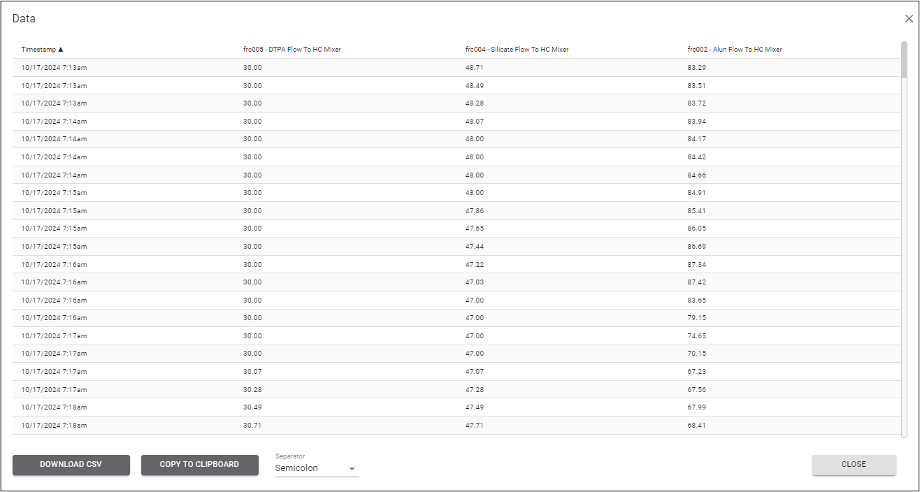Click the frc005 - DTPA Flow header
920x492 pixels.
point(292,49)
